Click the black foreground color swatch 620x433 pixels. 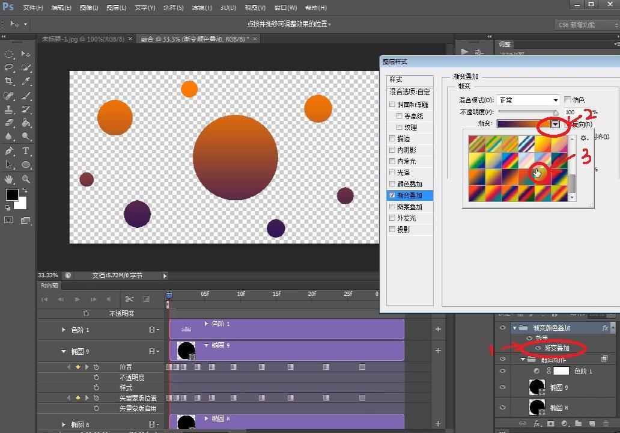pos(11,194)
